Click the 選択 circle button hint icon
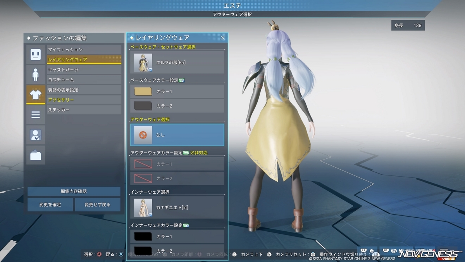Screen dimensions: 465x262 pos(100,254)
